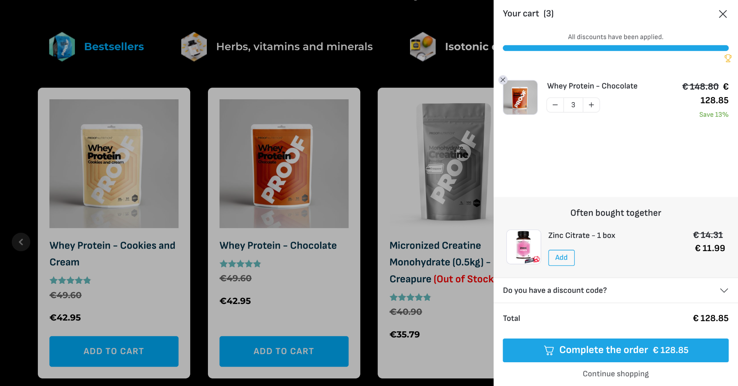The image size is (738, 386).
Task: Open the Bestsellers category tab
Action: coord(114,47)
